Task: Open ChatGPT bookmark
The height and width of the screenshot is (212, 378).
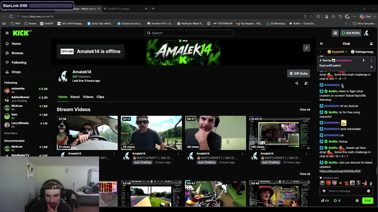Action: point(47,24)
